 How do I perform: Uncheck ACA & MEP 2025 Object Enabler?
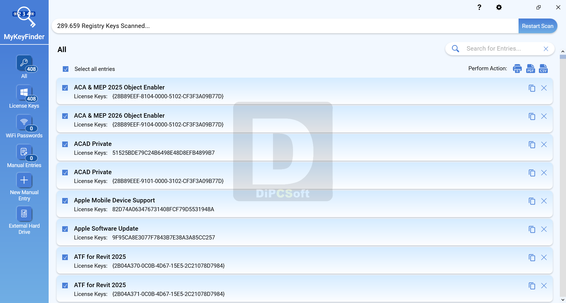[65, 88]
